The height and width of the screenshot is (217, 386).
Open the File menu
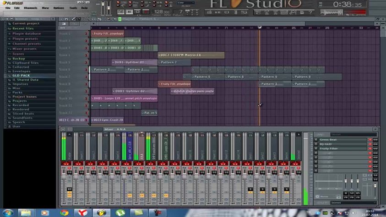coord(8,8)
